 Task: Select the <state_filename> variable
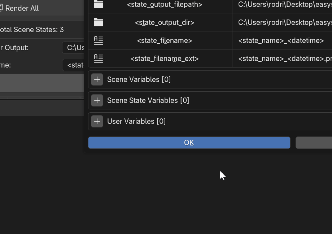(165, 40)
